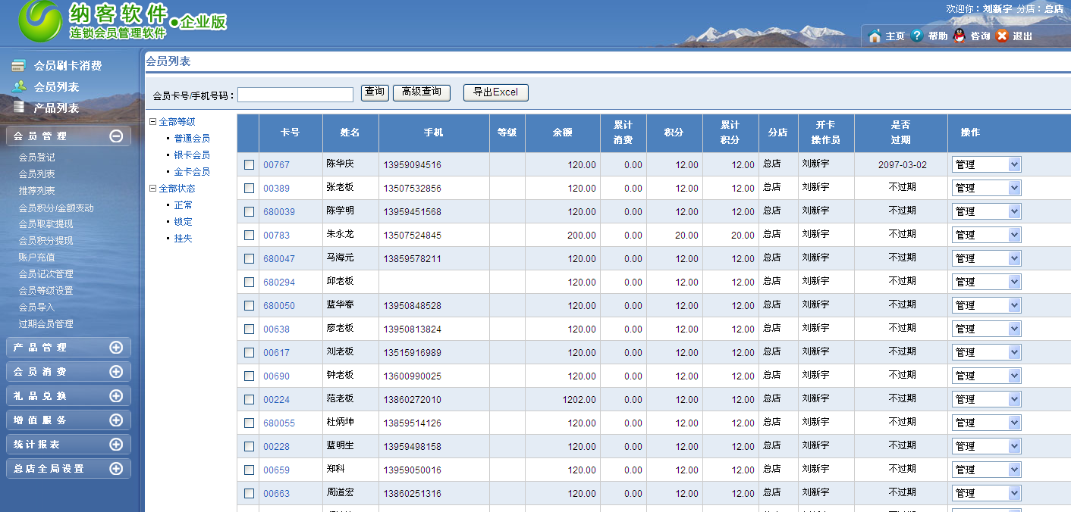Collapse the 会员管理 sidebar section

pyautogui.click(x=116, y=136)
